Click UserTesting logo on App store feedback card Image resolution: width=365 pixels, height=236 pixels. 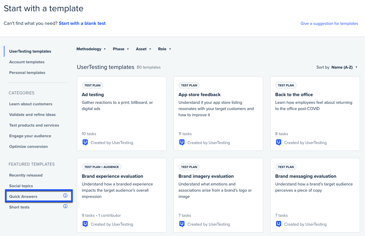[x=182, y=143]
